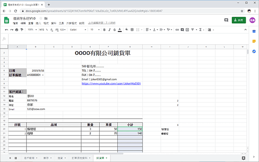Click the redo arrow in toolbar
The image size is (259, 162).
[12, 30]
